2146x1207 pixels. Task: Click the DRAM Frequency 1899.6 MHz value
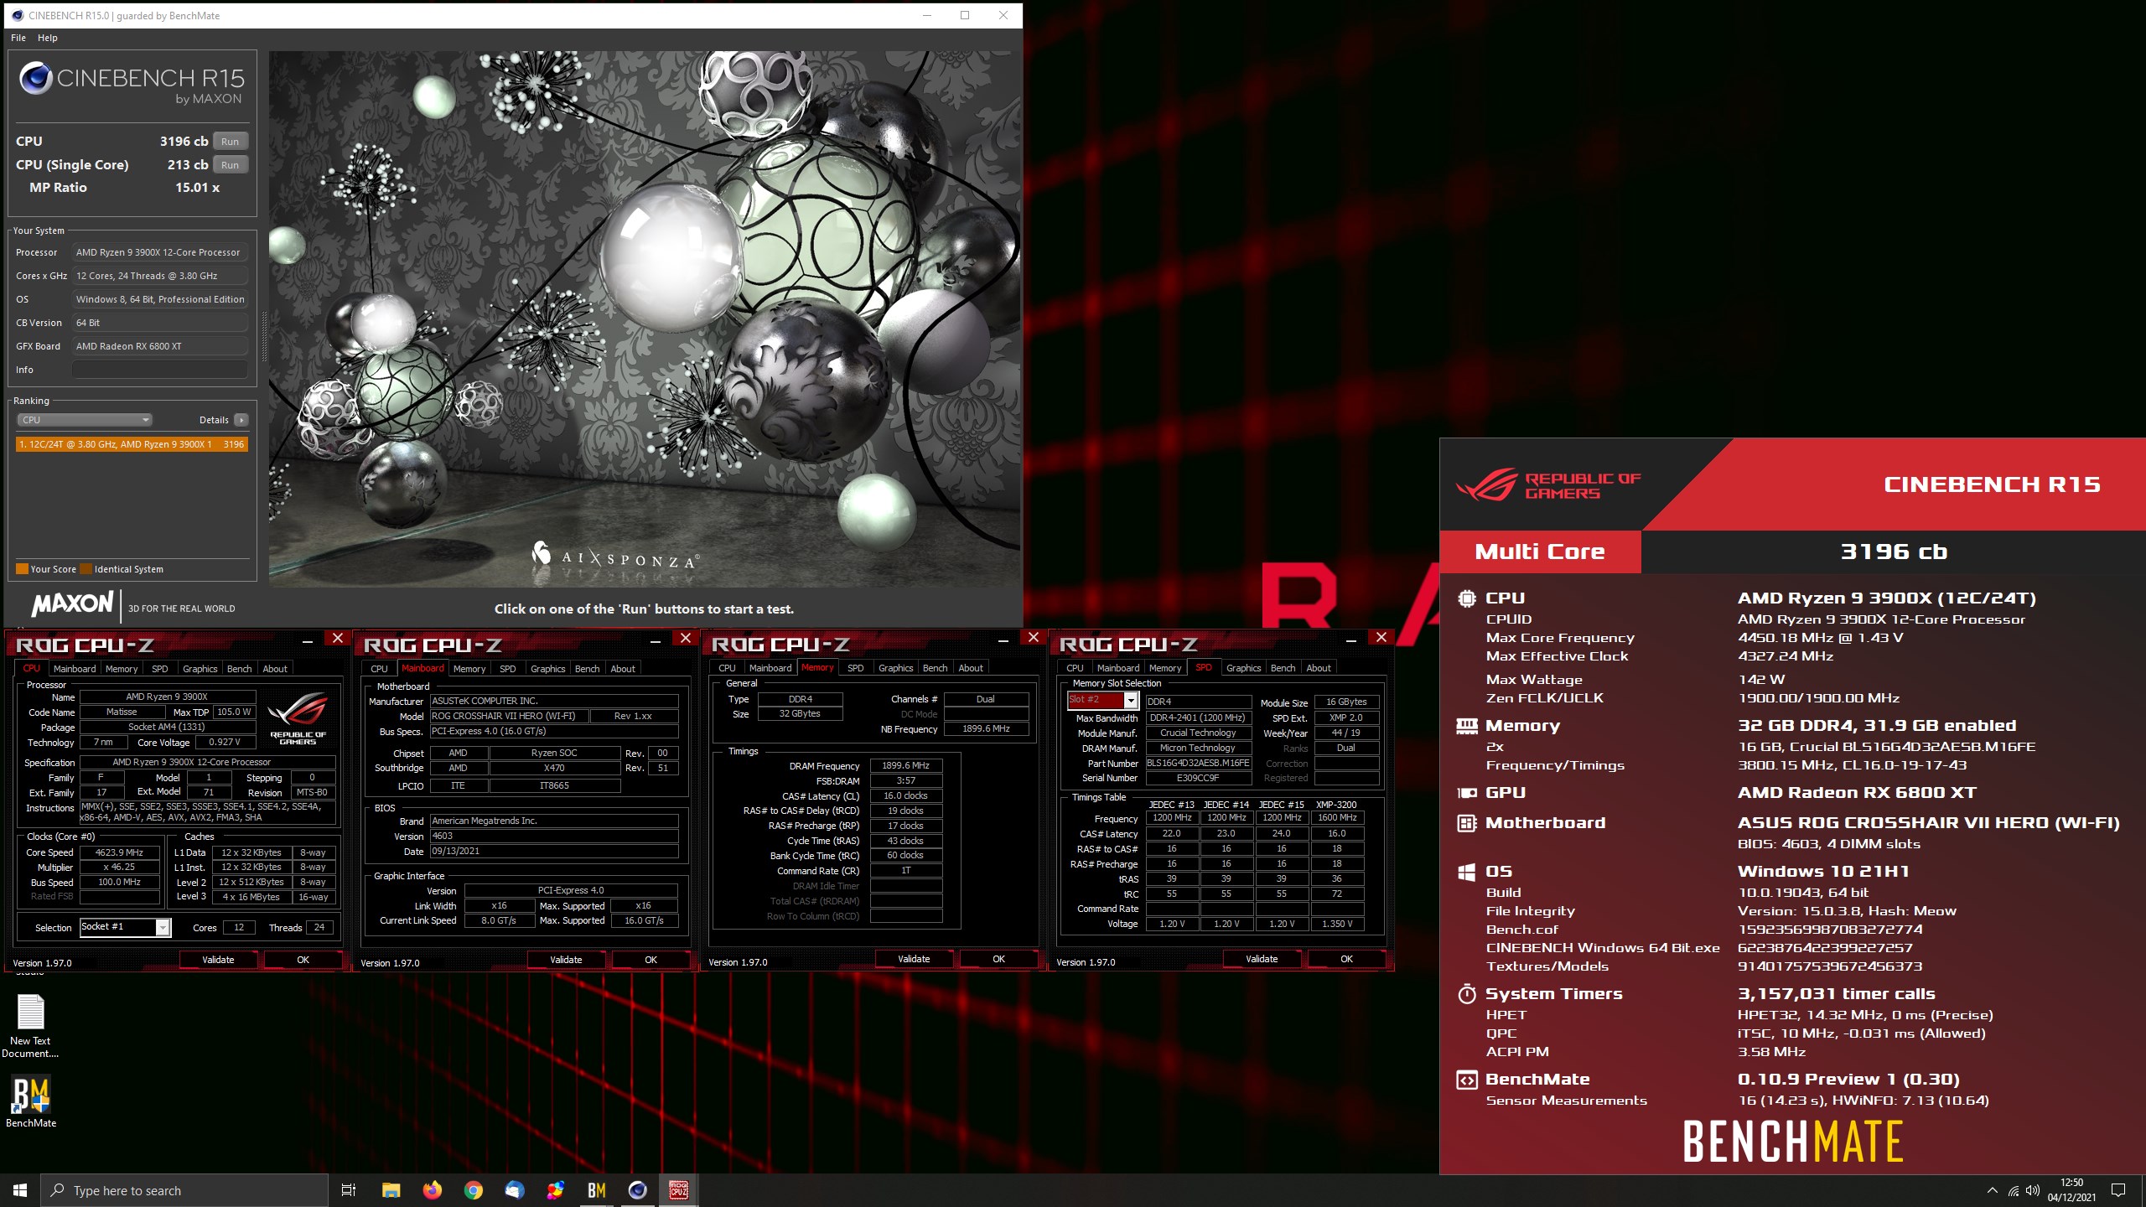pos(905,765)
